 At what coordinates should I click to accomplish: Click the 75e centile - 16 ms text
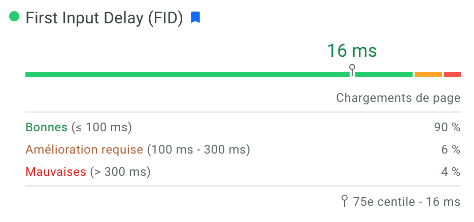407,201
